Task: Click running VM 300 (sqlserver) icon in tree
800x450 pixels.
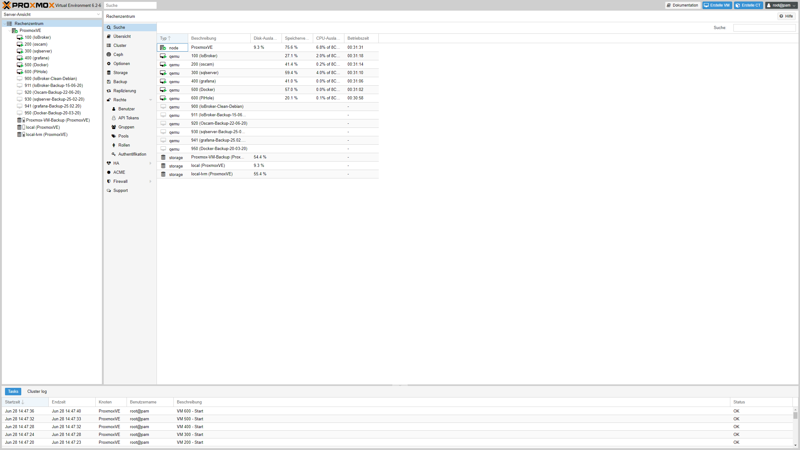Action: pos(20,51)
